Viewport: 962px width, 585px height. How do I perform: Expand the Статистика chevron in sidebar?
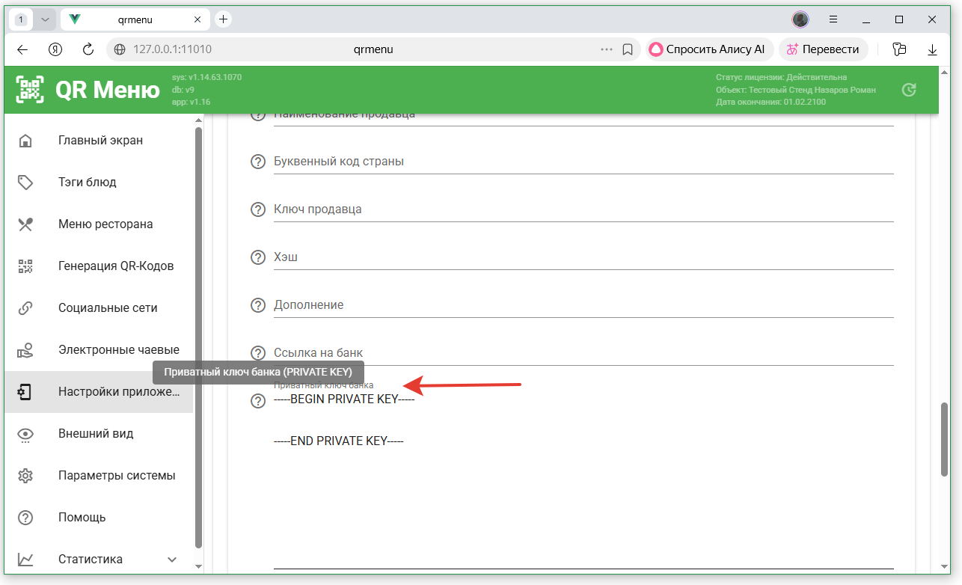[172, 560]
